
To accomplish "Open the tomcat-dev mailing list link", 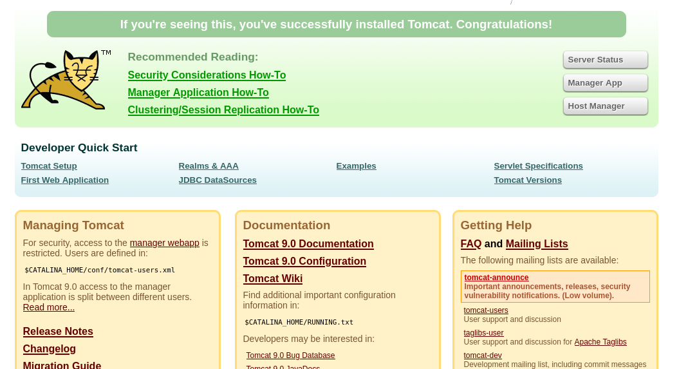I will (483, 355).
